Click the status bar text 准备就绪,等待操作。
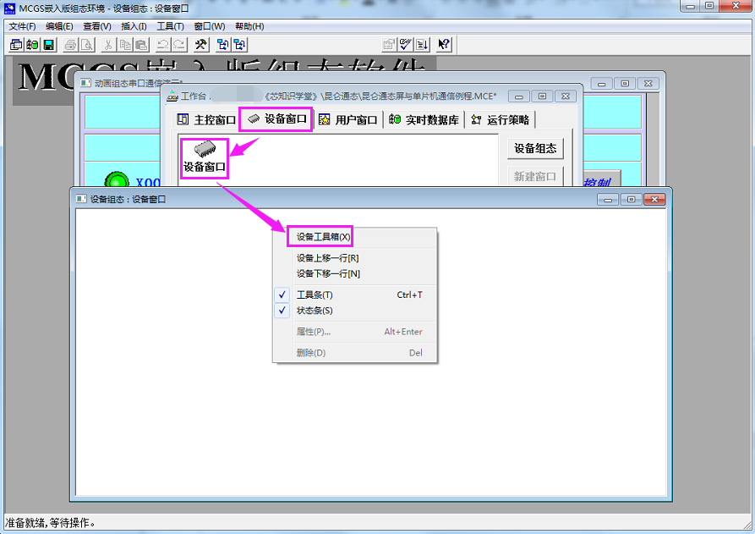Viewport: 755px width, 534px height. pos(51,523)
